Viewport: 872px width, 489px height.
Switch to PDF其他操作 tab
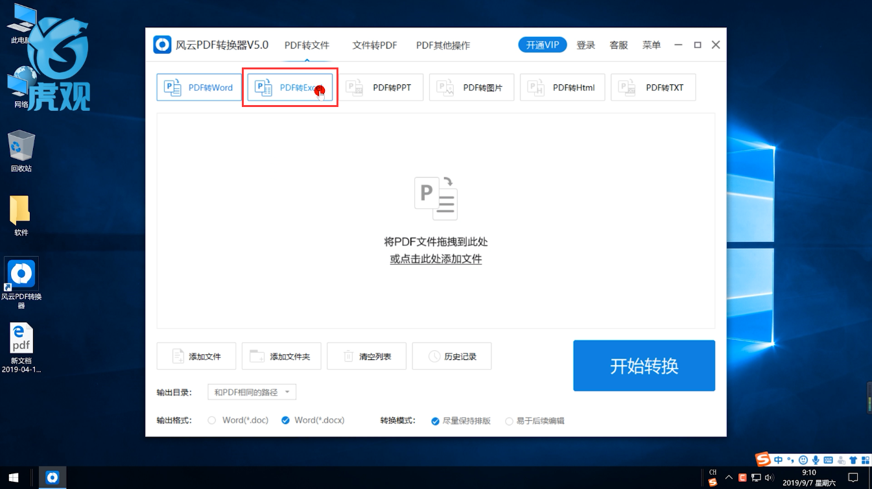click(443, 45)
